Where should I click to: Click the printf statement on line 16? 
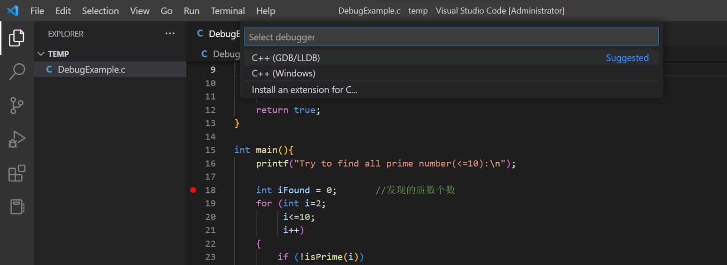386,163
